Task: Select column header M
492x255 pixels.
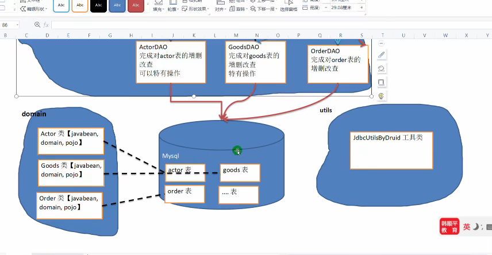Action: coord(236,36)
